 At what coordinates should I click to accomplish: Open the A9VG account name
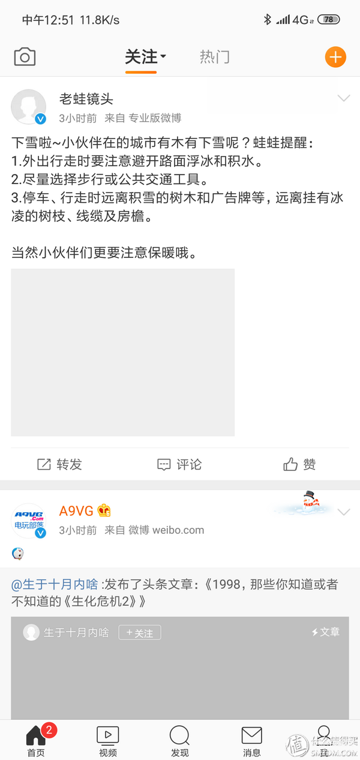[x=76, y=511]
